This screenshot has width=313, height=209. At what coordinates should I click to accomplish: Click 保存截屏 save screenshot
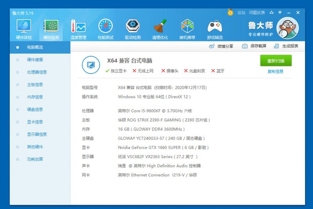pyautogui.click(x=254, y=46)
